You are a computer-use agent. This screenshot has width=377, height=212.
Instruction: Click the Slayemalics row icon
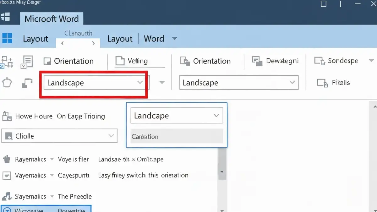pyautogui.click(x=7, y=196)
